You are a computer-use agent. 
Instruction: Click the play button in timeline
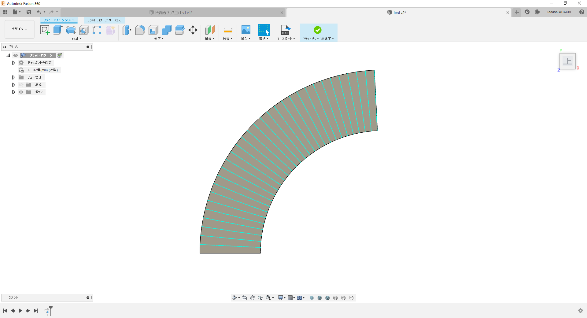[20, 311]
